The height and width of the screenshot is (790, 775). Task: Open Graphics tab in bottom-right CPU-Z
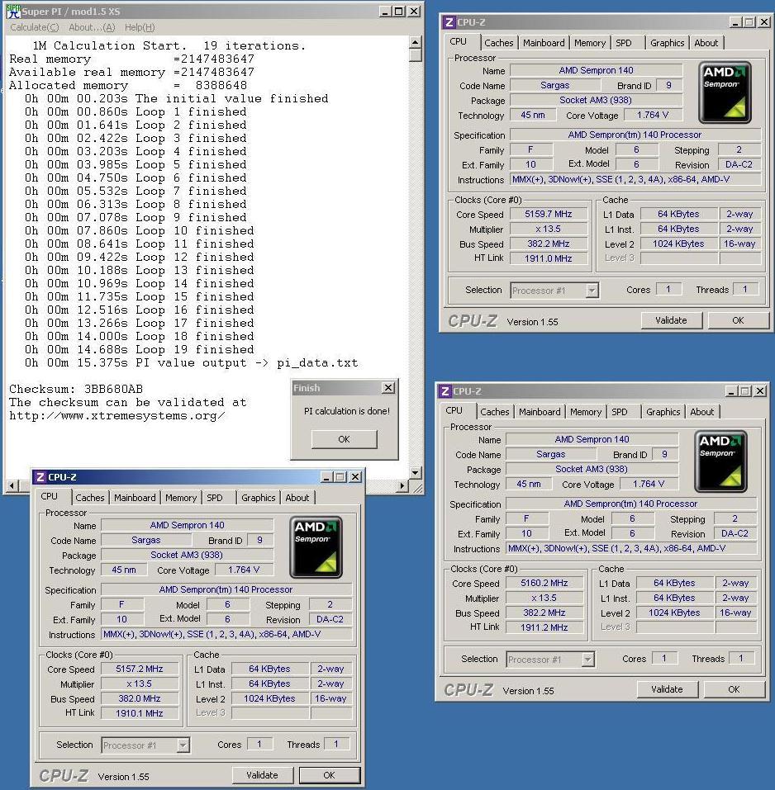point(663,412)
